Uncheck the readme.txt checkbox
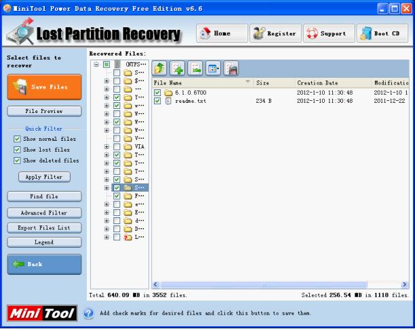Screen dimensions: 415x329 [157, 101]
